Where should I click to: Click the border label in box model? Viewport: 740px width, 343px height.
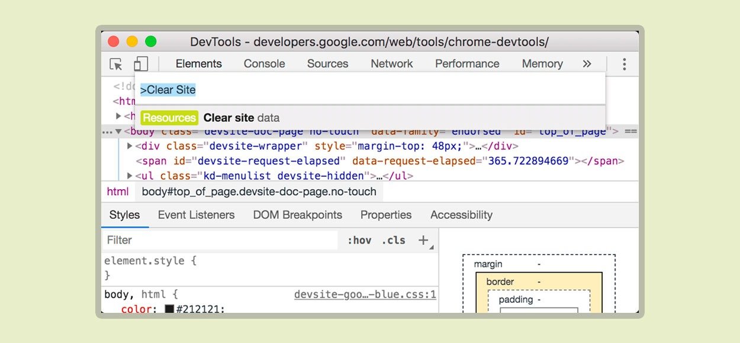(500, 282)
